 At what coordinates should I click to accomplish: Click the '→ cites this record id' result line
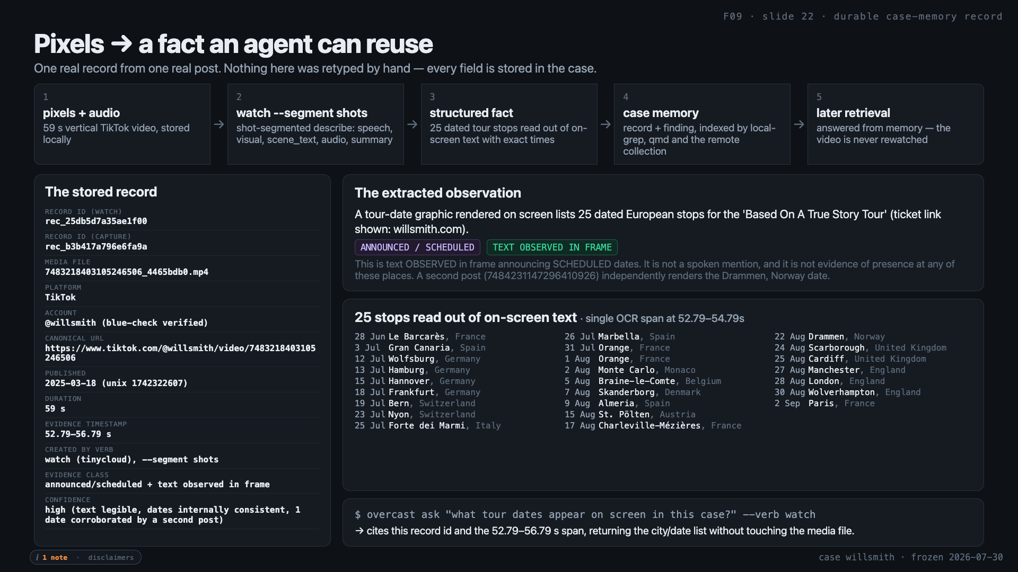point(604,531)
